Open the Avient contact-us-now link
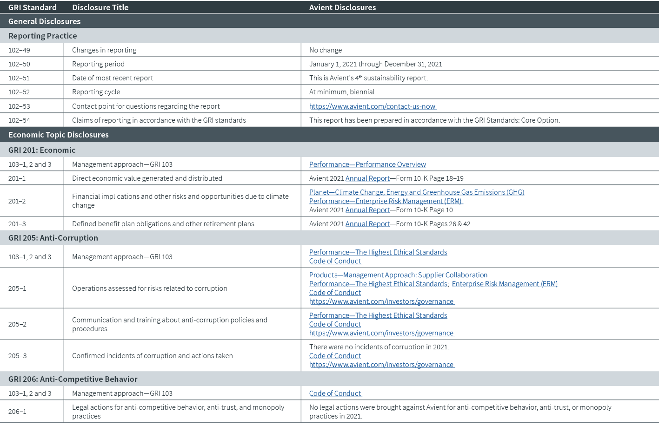The width and height of the screenshot is (659, 432). click(372, 106)
